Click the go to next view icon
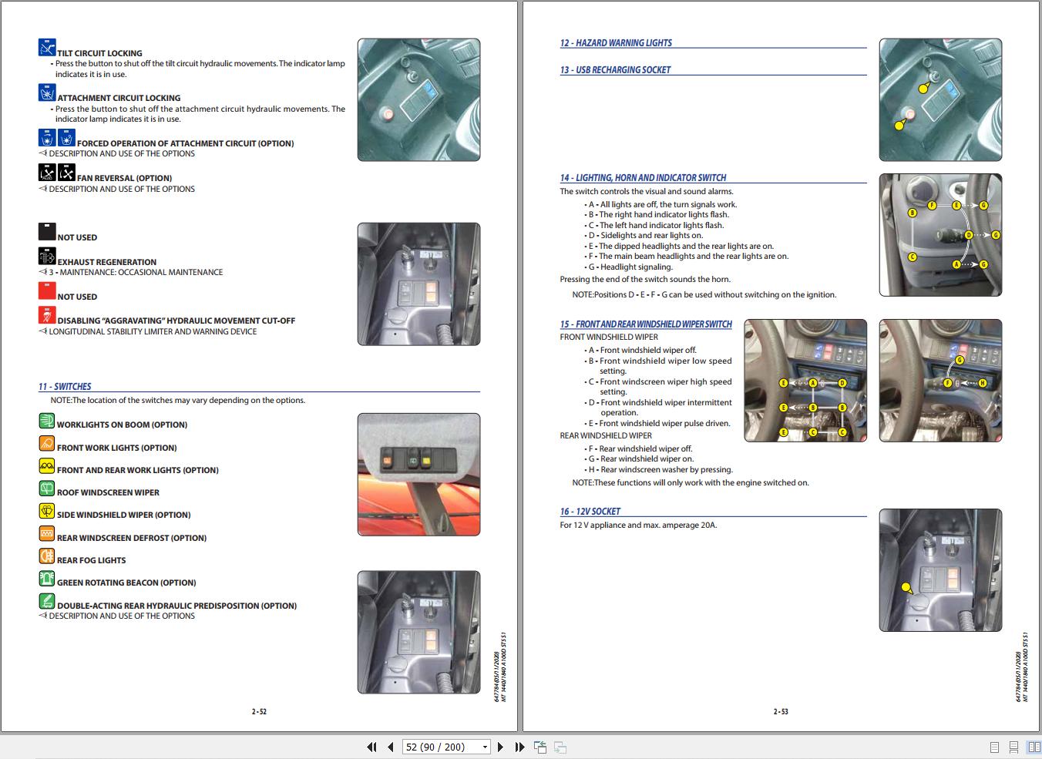 (560, 747)
